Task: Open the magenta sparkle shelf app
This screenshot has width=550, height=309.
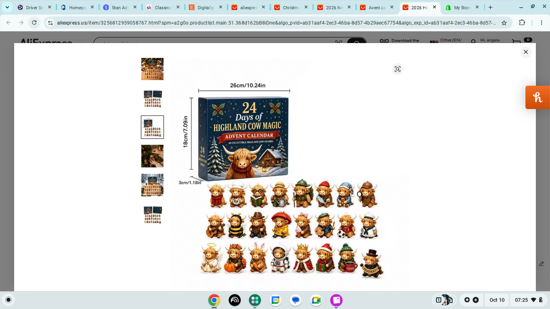Action: pos(337,300)
